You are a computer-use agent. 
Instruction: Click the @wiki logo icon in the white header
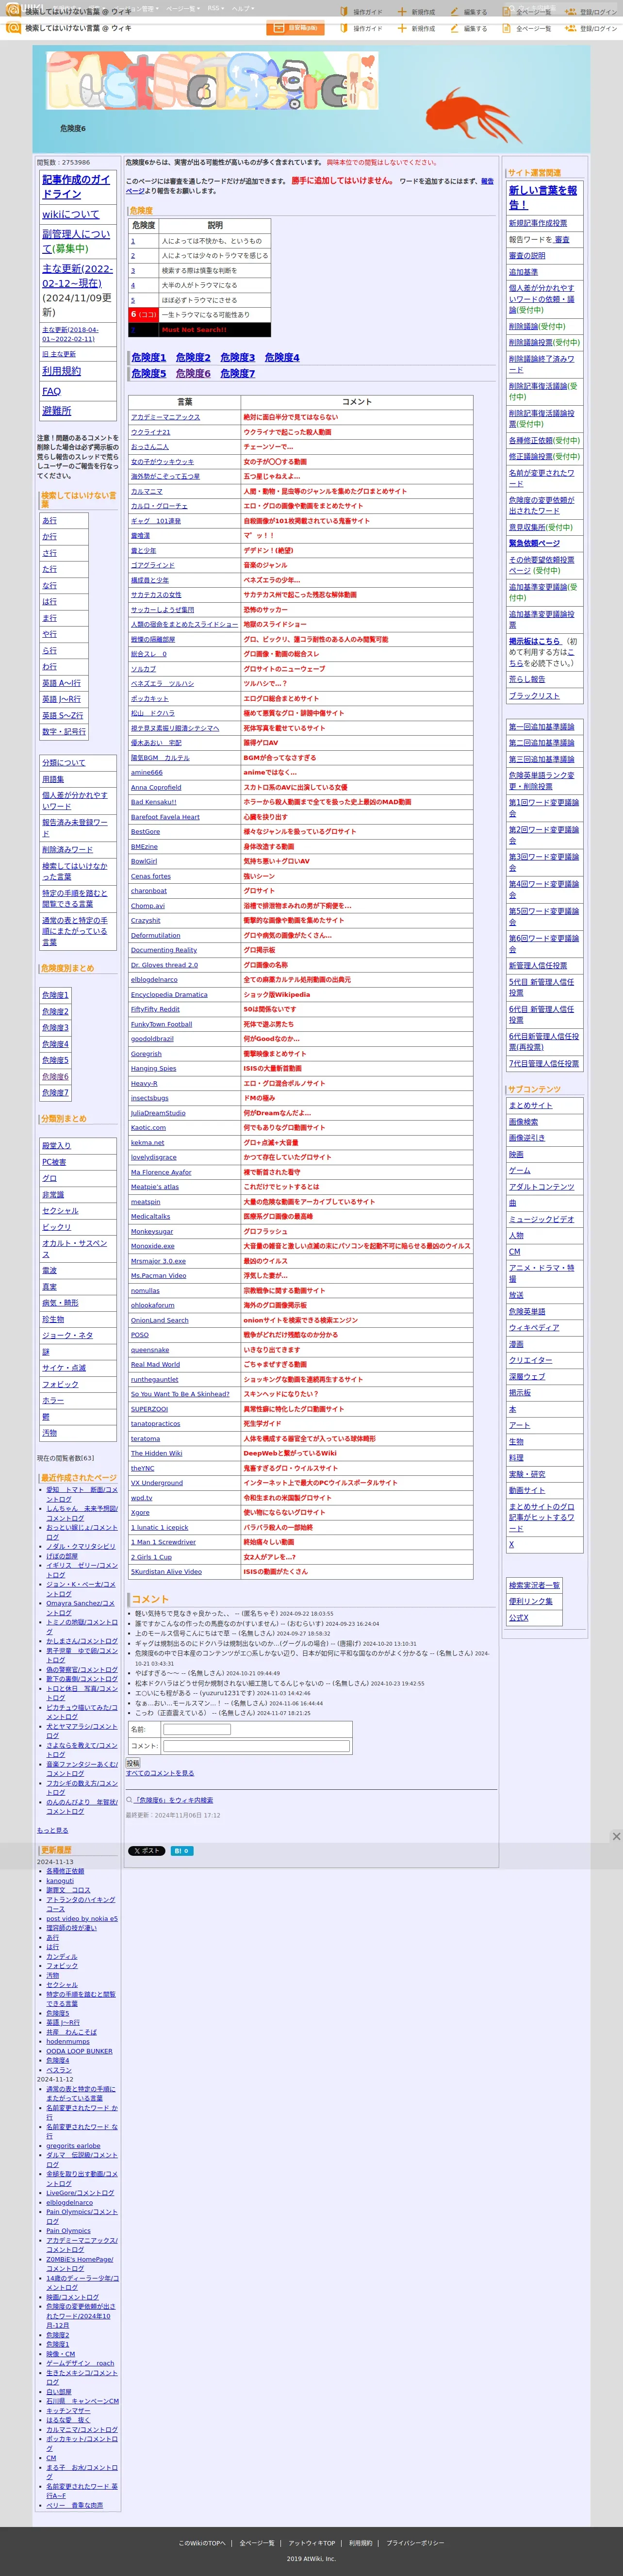(13, 28)
